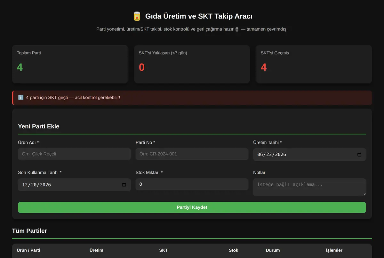Click the Ürün / Parti column header
384x258 pixels.
(x=28, y=250)
